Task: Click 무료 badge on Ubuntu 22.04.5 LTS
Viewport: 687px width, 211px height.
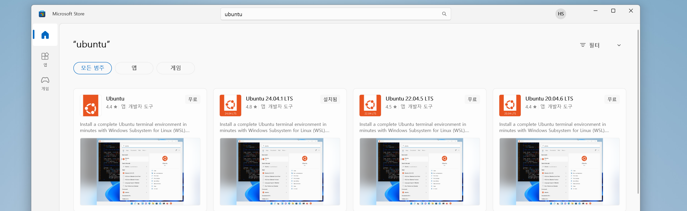Action: (472, 99)
